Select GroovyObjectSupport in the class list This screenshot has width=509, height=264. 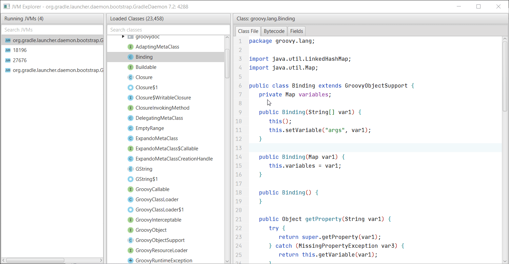[x=165, y=240]
